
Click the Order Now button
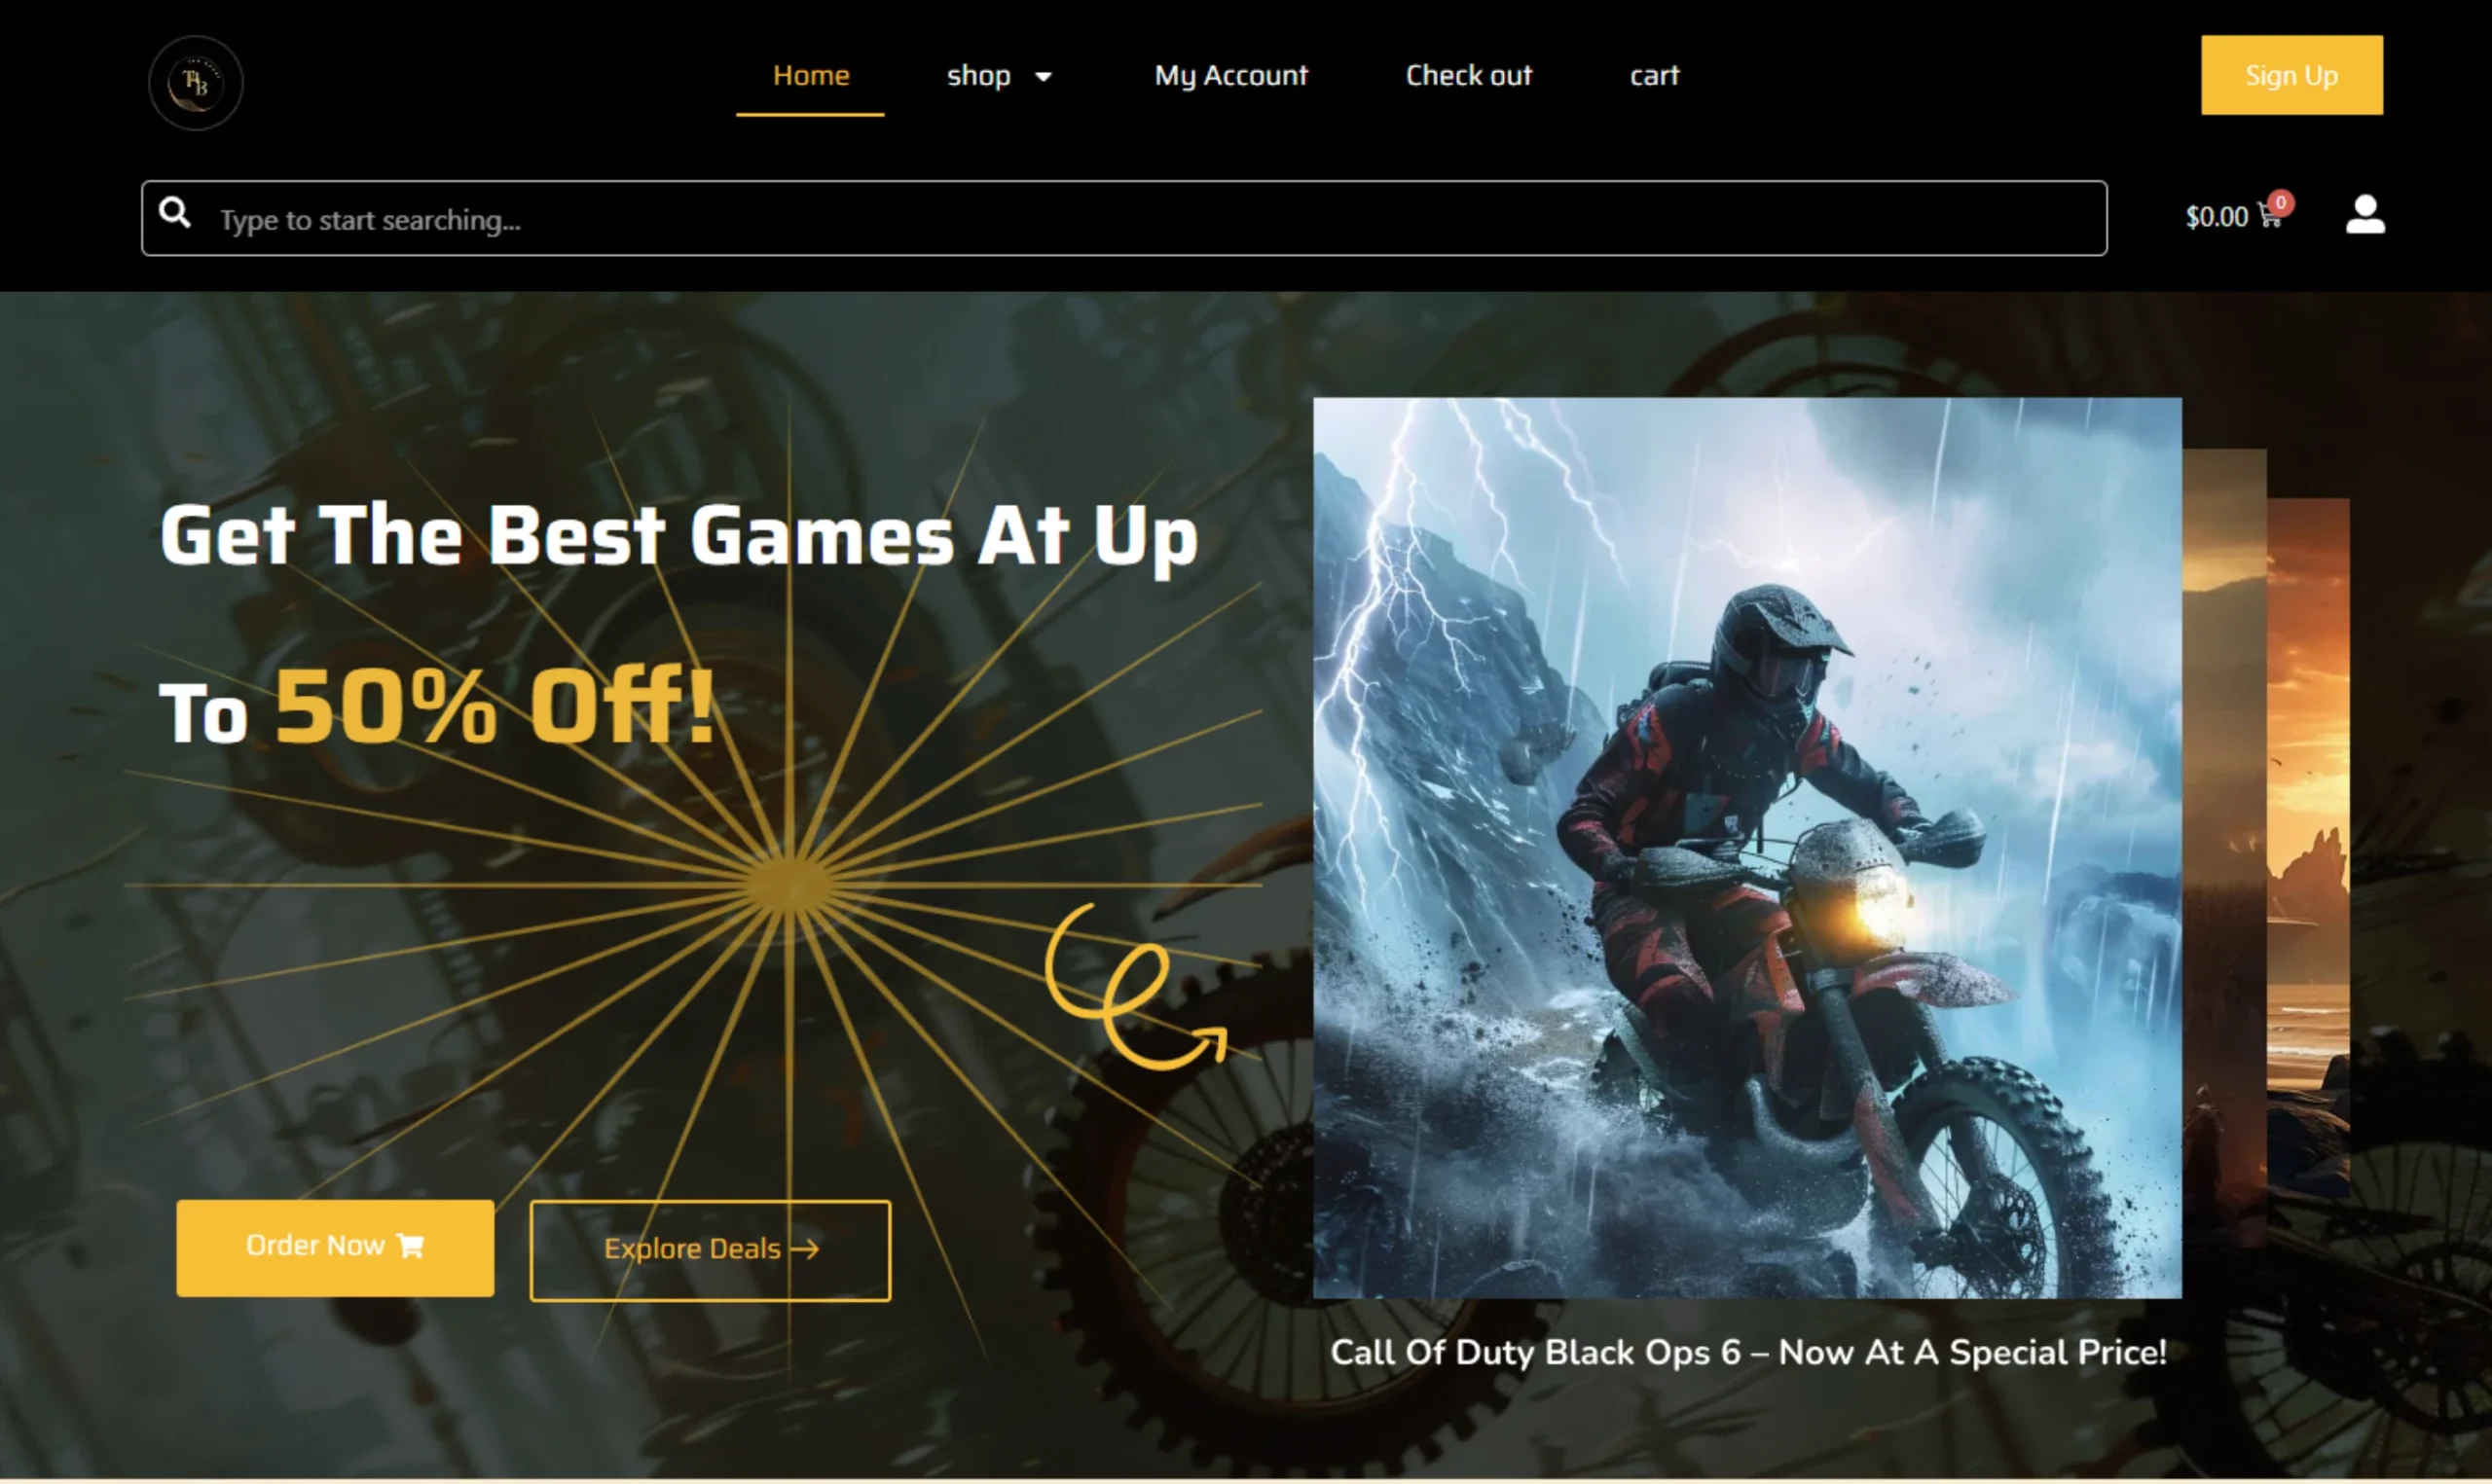335,1248
